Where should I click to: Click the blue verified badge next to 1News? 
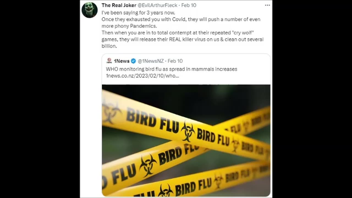pos(133,61)
